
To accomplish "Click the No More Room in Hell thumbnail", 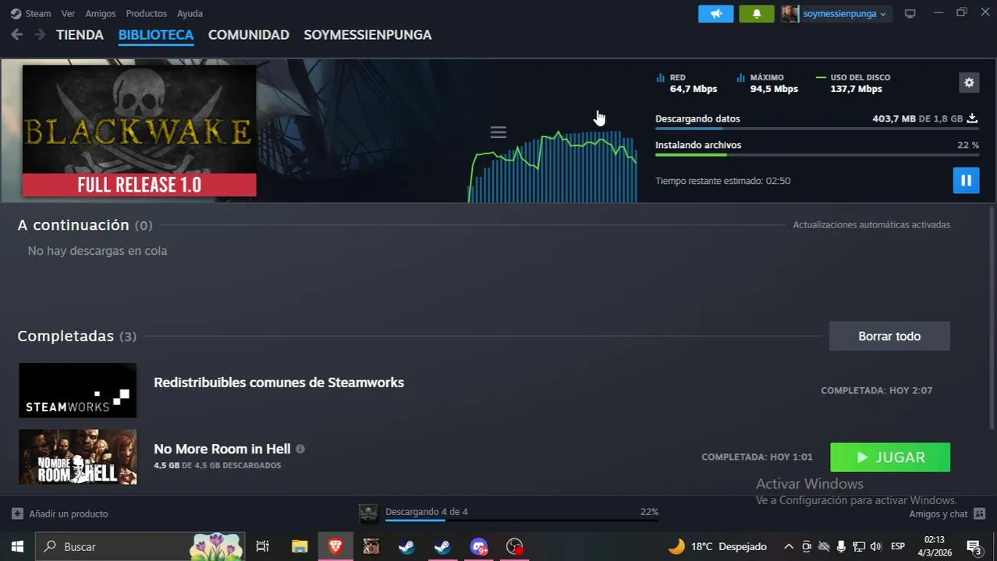I will 77,457.
